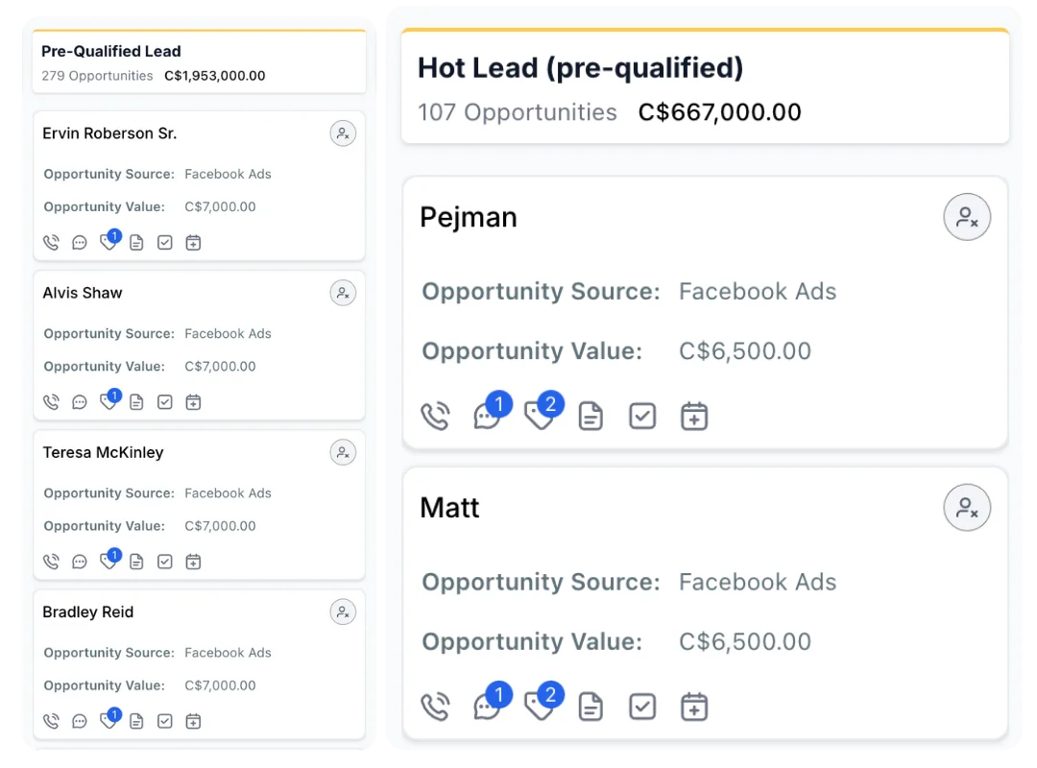Open the Teresa McKinley opportunity name

103,452
